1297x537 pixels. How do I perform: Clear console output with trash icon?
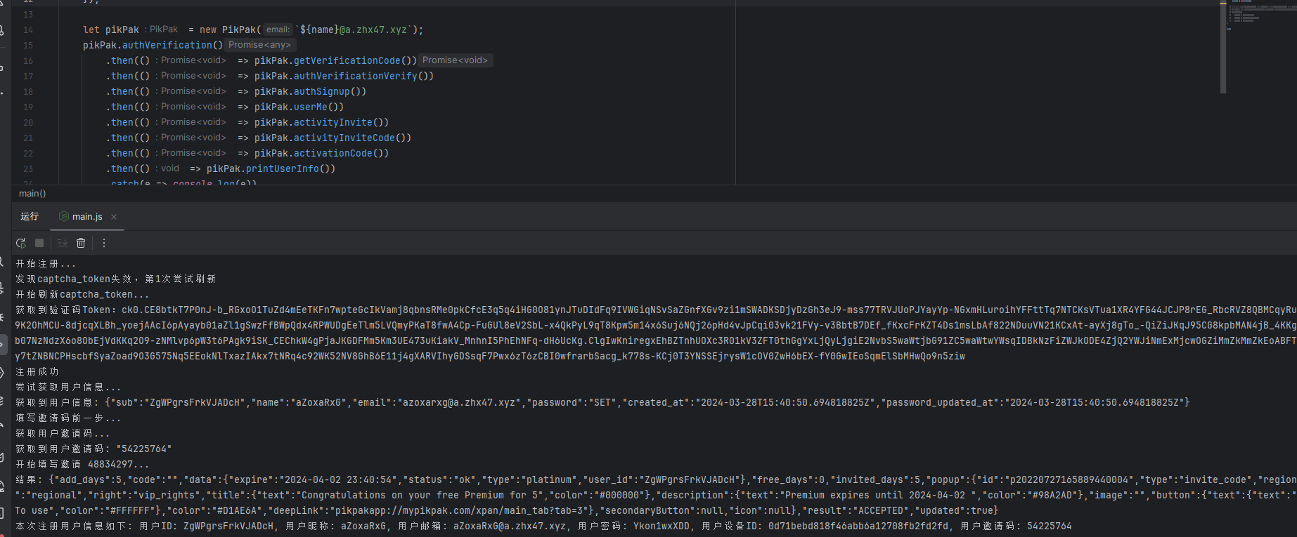81,243
